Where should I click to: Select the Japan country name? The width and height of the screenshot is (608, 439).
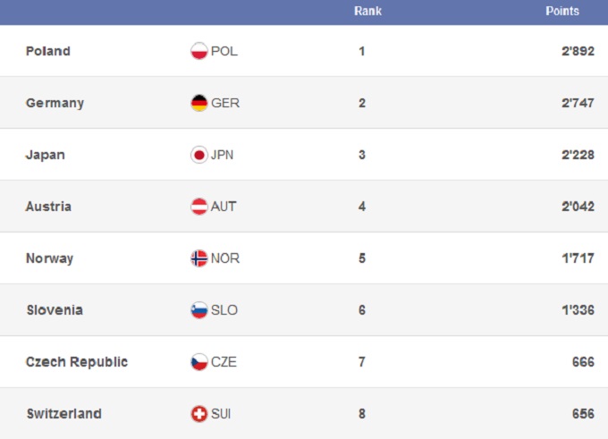click(46, 155)
